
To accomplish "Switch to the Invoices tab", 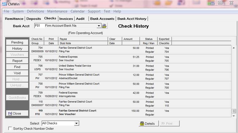I will [66, 19].
